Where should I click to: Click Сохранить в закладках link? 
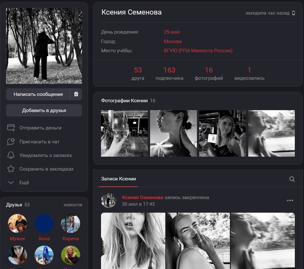[46, 169]
